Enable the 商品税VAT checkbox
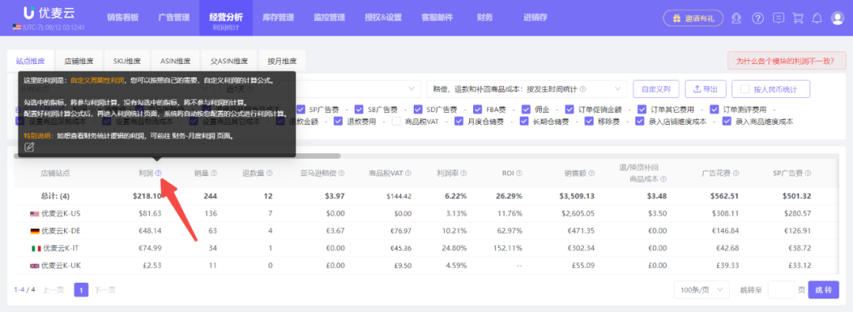This screenshot has width=853, height=312. coord(396,122)
